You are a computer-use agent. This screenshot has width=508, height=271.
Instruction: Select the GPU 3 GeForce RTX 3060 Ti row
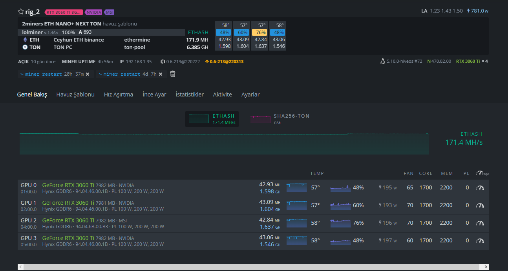tap(253, 241)
